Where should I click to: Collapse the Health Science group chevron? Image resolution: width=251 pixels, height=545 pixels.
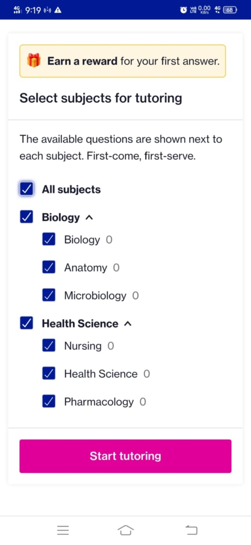pyautogui.click(x=127, y=324)
